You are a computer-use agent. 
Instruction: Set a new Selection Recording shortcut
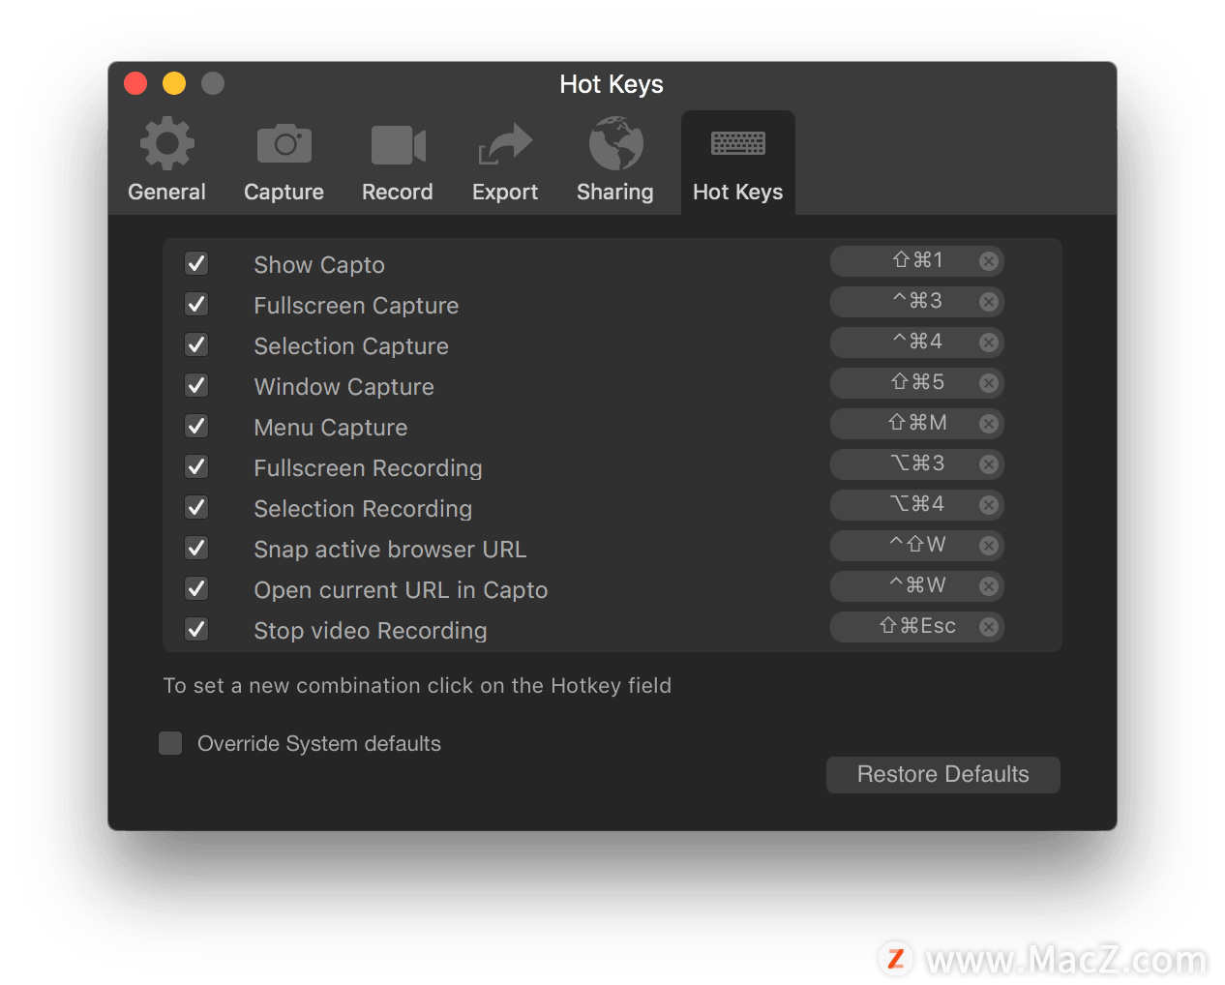click(917, 504)
